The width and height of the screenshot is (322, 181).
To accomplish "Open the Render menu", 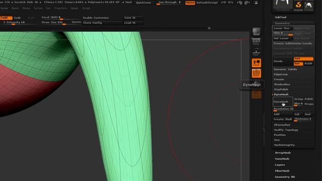I will (4, 9).
